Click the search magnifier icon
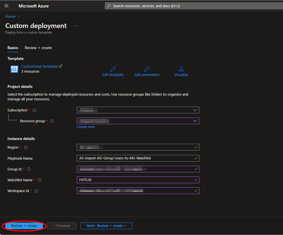Image resolution: width=283 pixels, height=235 pixels. pos(109,6)
